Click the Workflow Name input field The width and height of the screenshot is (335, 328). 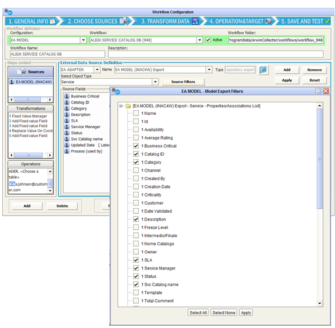[58, 54]
